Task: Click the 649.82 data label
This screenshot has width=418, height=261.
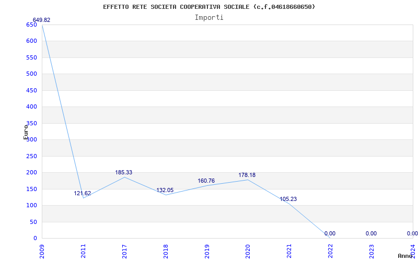Action: click(41, 20)
